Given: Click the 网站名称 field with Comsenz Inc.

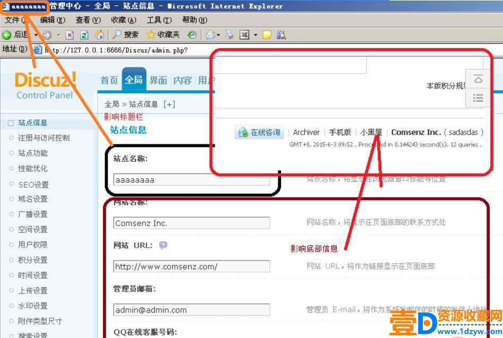Looking at the screenshot, I should coord(191,223).
